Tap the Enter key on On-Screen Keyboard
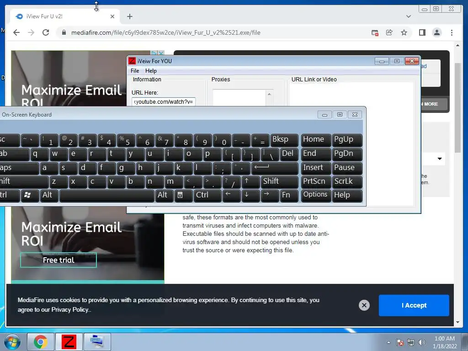This screenshot has width=468, height=351. [x=275, y=168]
